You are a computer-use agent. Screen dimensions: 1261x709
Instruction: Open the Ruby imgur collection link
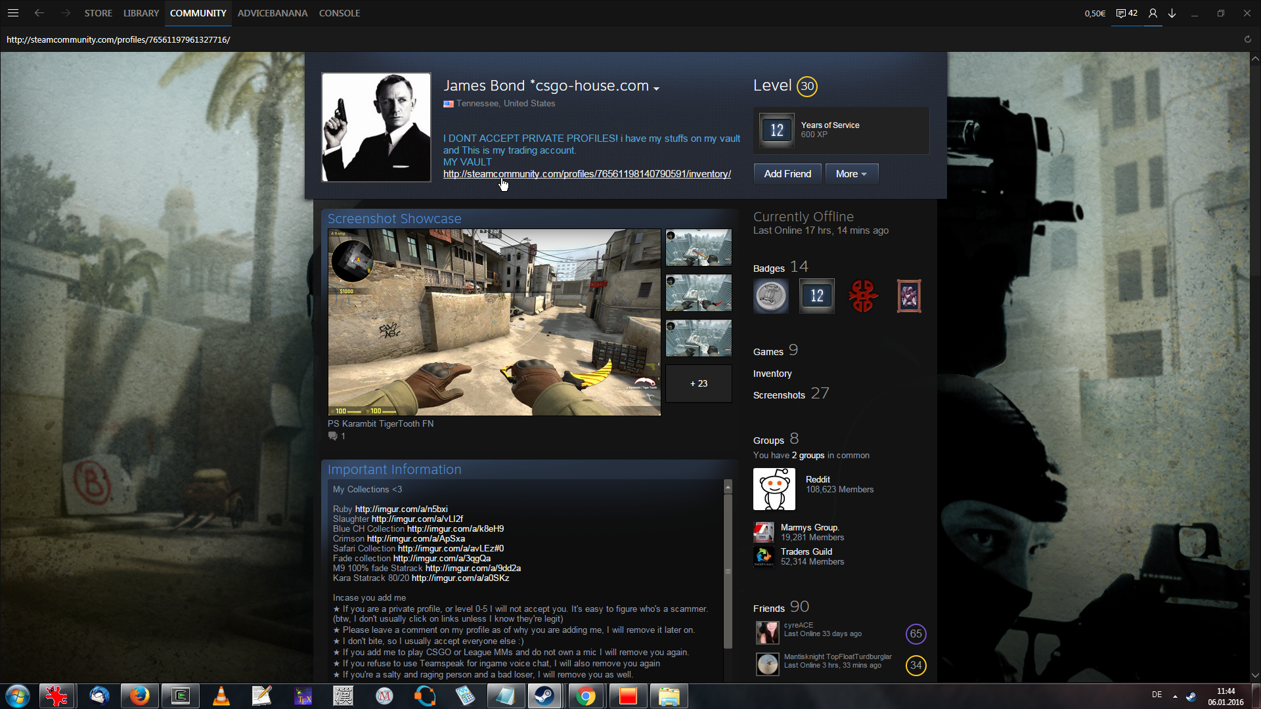click(401, 509)
